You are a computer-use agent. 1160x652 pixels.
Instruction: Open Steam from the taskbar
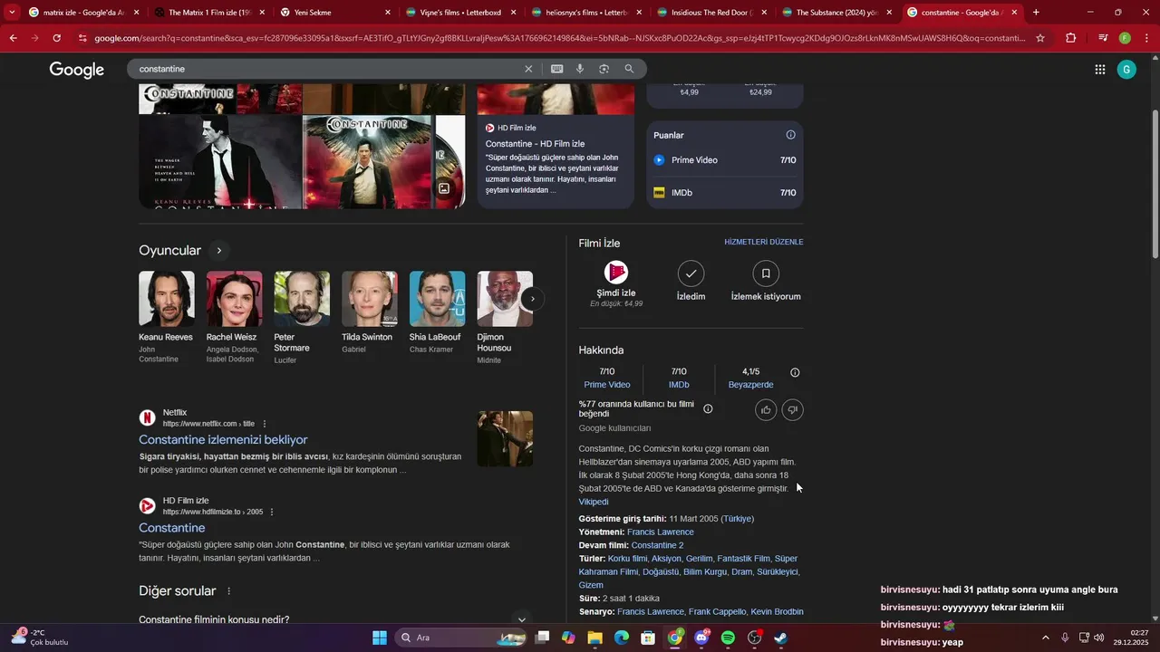click(x=780, y=638)
